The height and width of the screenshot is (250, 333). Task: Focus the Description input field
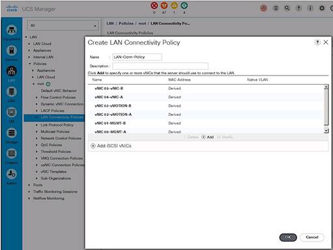(160, 66)
